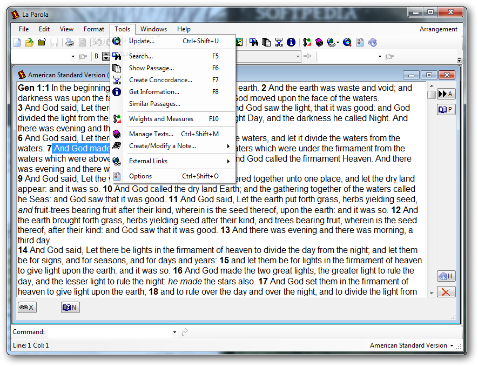Click the Options checklist toolbar icon

point(360,42)
